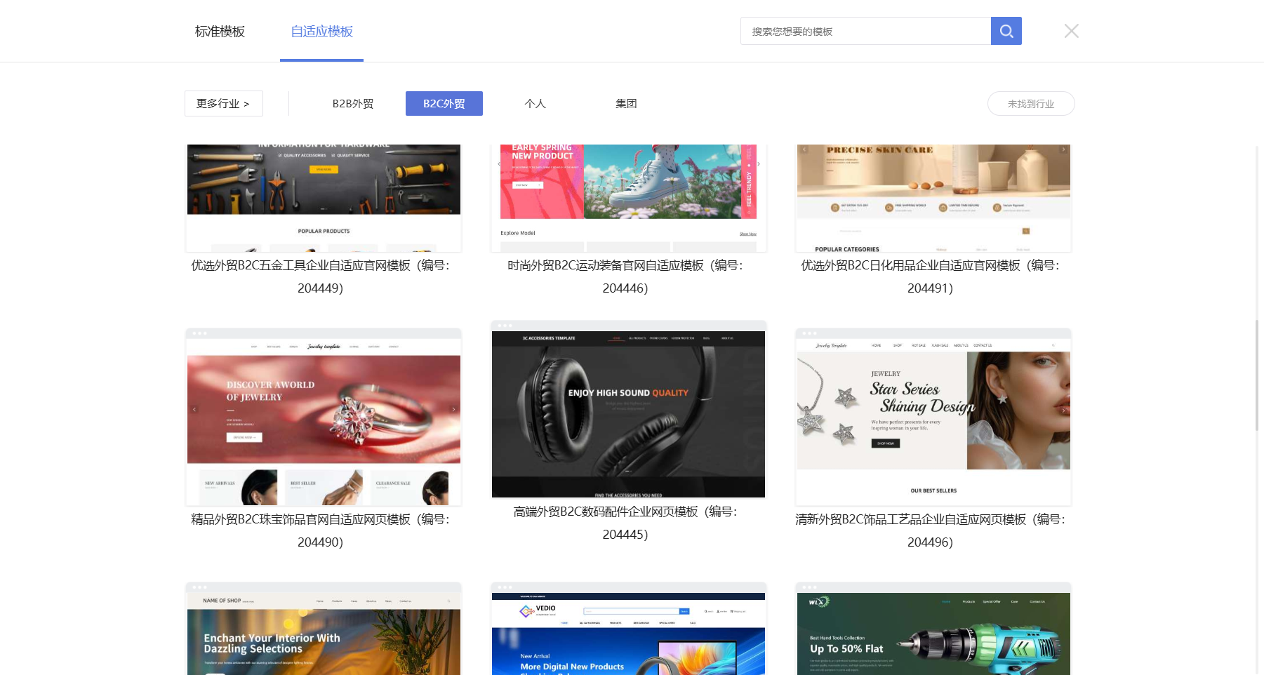Click title 高端外贸B2C数码配件企业网页模板 204445
This screenshot has height=675, width=1264.
(x=625, y=523)
